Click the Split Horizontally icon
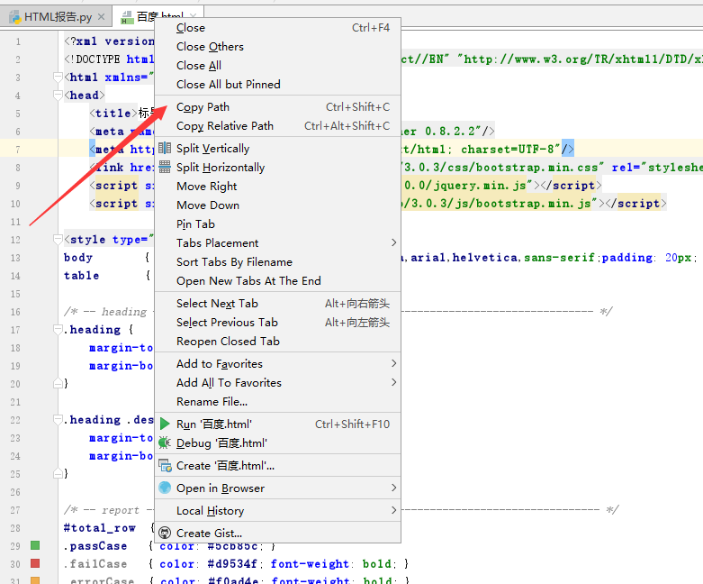Viewport: 703px width, 584px height. pos(165,167)
